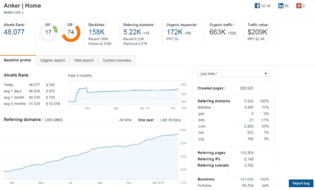Screen dimensions: 315x190
Task: Click the DR donut gauge showing 74
Action: click(x=71, y=32)
